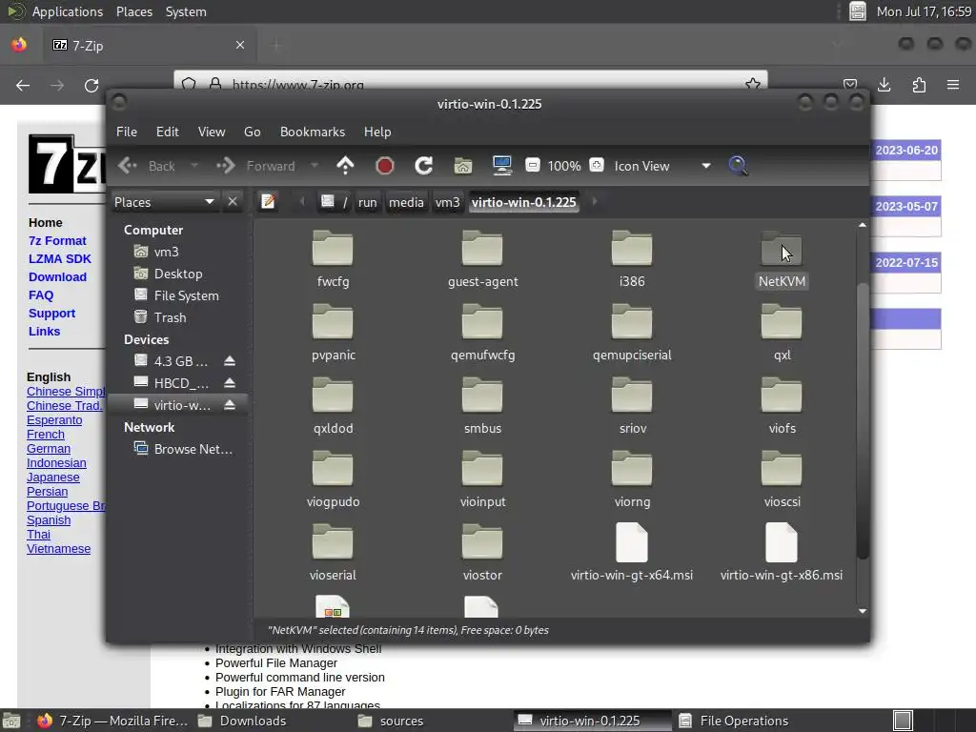976x732 pixels.
Task: Select virtio-win-gt-x64.msi file
Action: coord(632,553)
